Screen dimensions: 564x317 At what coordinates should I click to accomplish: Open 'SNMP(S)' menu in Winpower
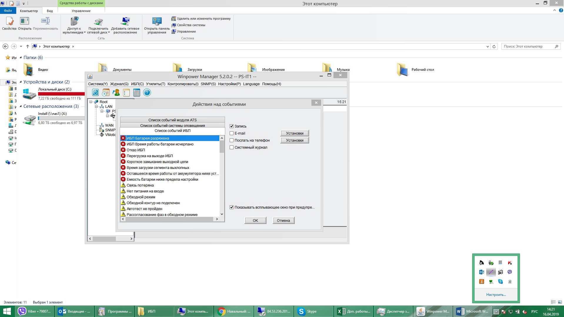[208, 84]
